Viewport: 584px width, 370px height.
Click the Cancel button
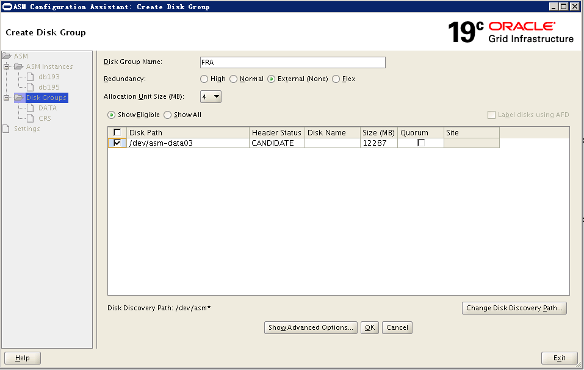coord(397,327)
